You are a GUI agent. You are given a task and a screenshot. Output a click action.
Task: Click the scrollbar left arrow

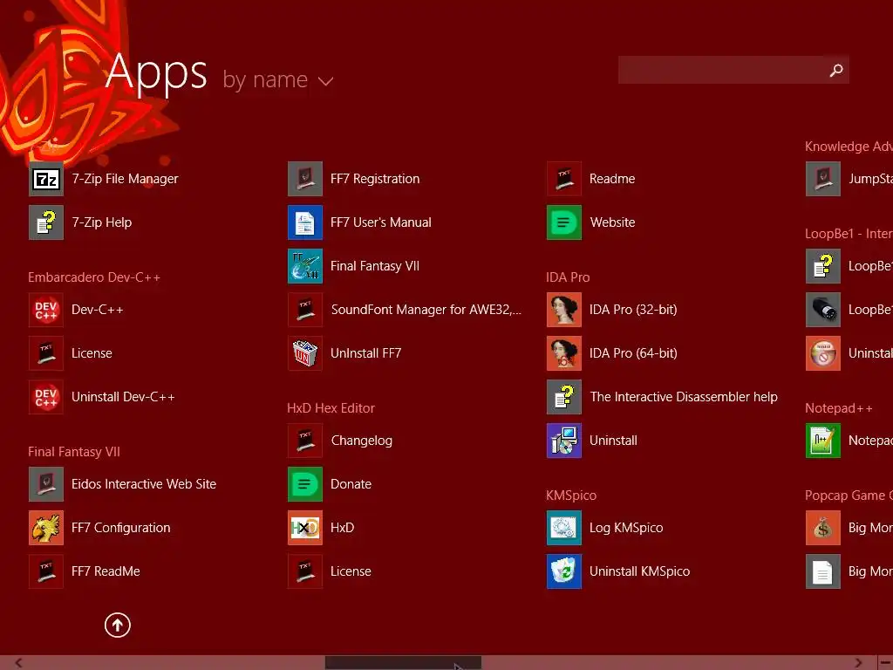(18, 663)
